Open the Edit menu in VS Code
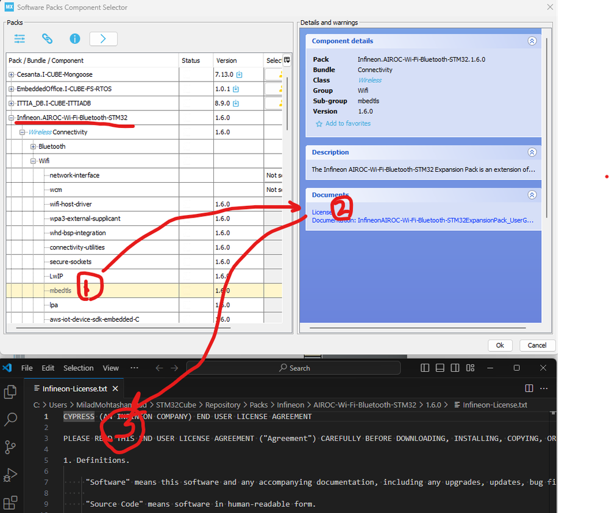Viewport: 609px width, 513px height. (48, 368)
